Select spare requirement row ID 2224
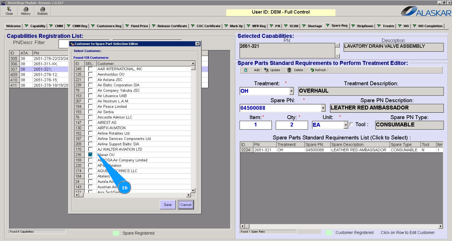 [342, 150]
